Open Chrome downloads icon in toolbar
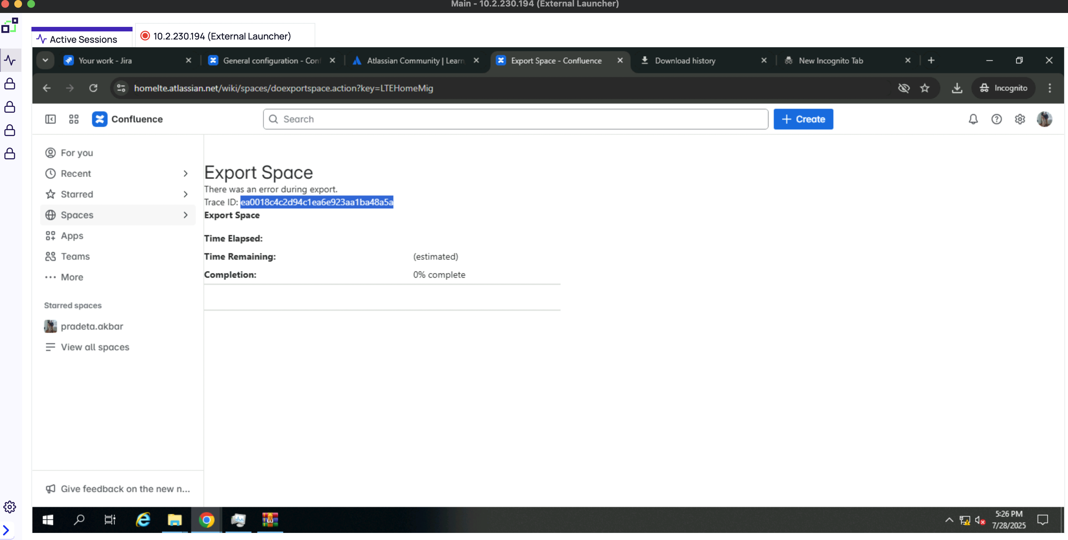Viewport: 1068px width, 540px height. pos(957,88)
